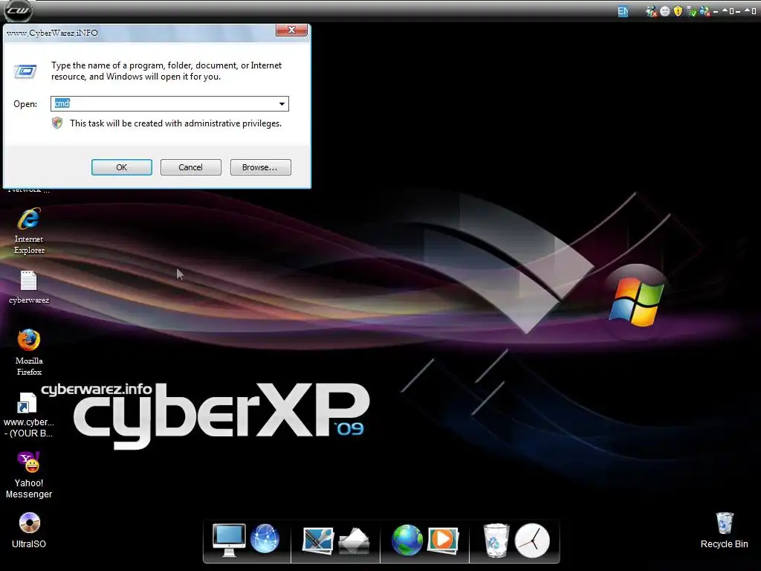Screen dimensions: 761x571
Task: Click the green Earth globe dock icon
Action: pos(407,540)
